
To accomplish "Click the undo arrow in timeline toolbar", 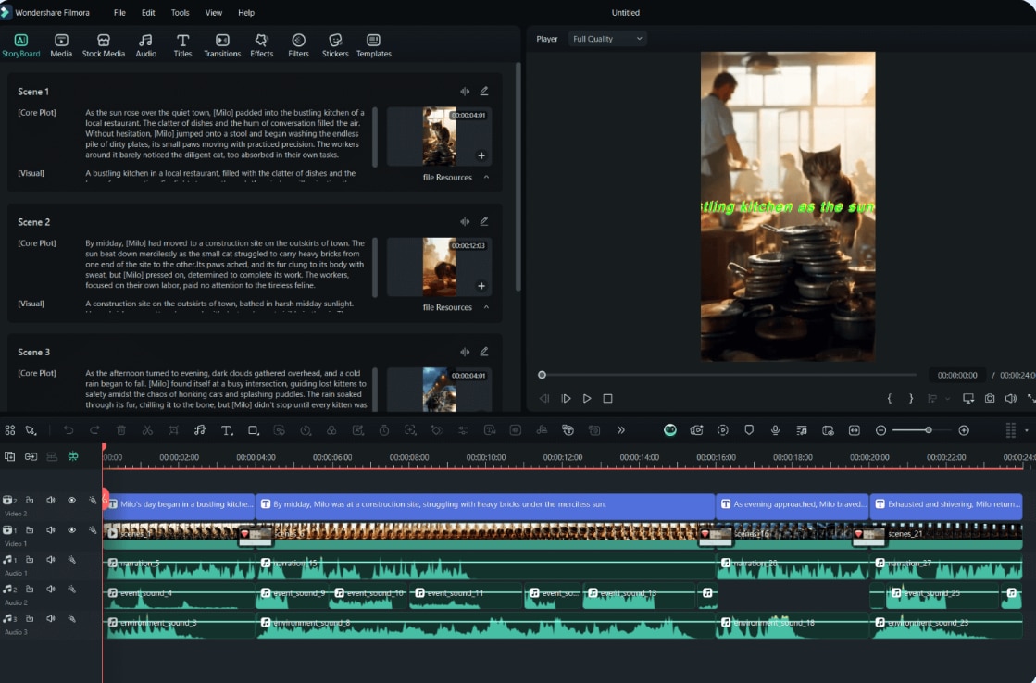I will [69, 430].
